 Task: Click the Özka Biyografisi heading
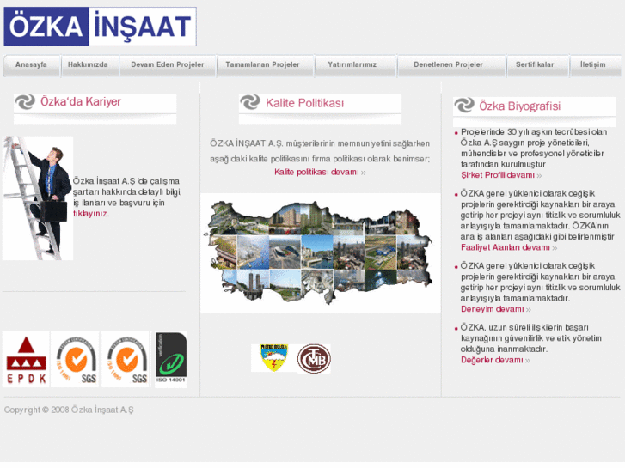[519, 106]
